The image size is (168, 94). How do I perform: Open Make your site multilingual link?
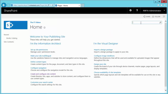click(41, 56)
